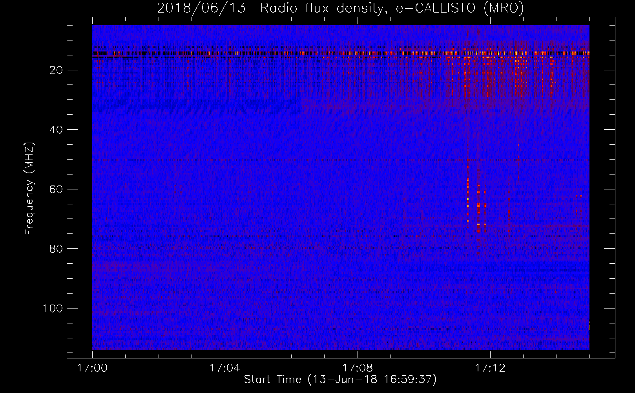The image size is (635, 393).
Task: Click the 17:08 time tick label
Action: click(358, 368)
